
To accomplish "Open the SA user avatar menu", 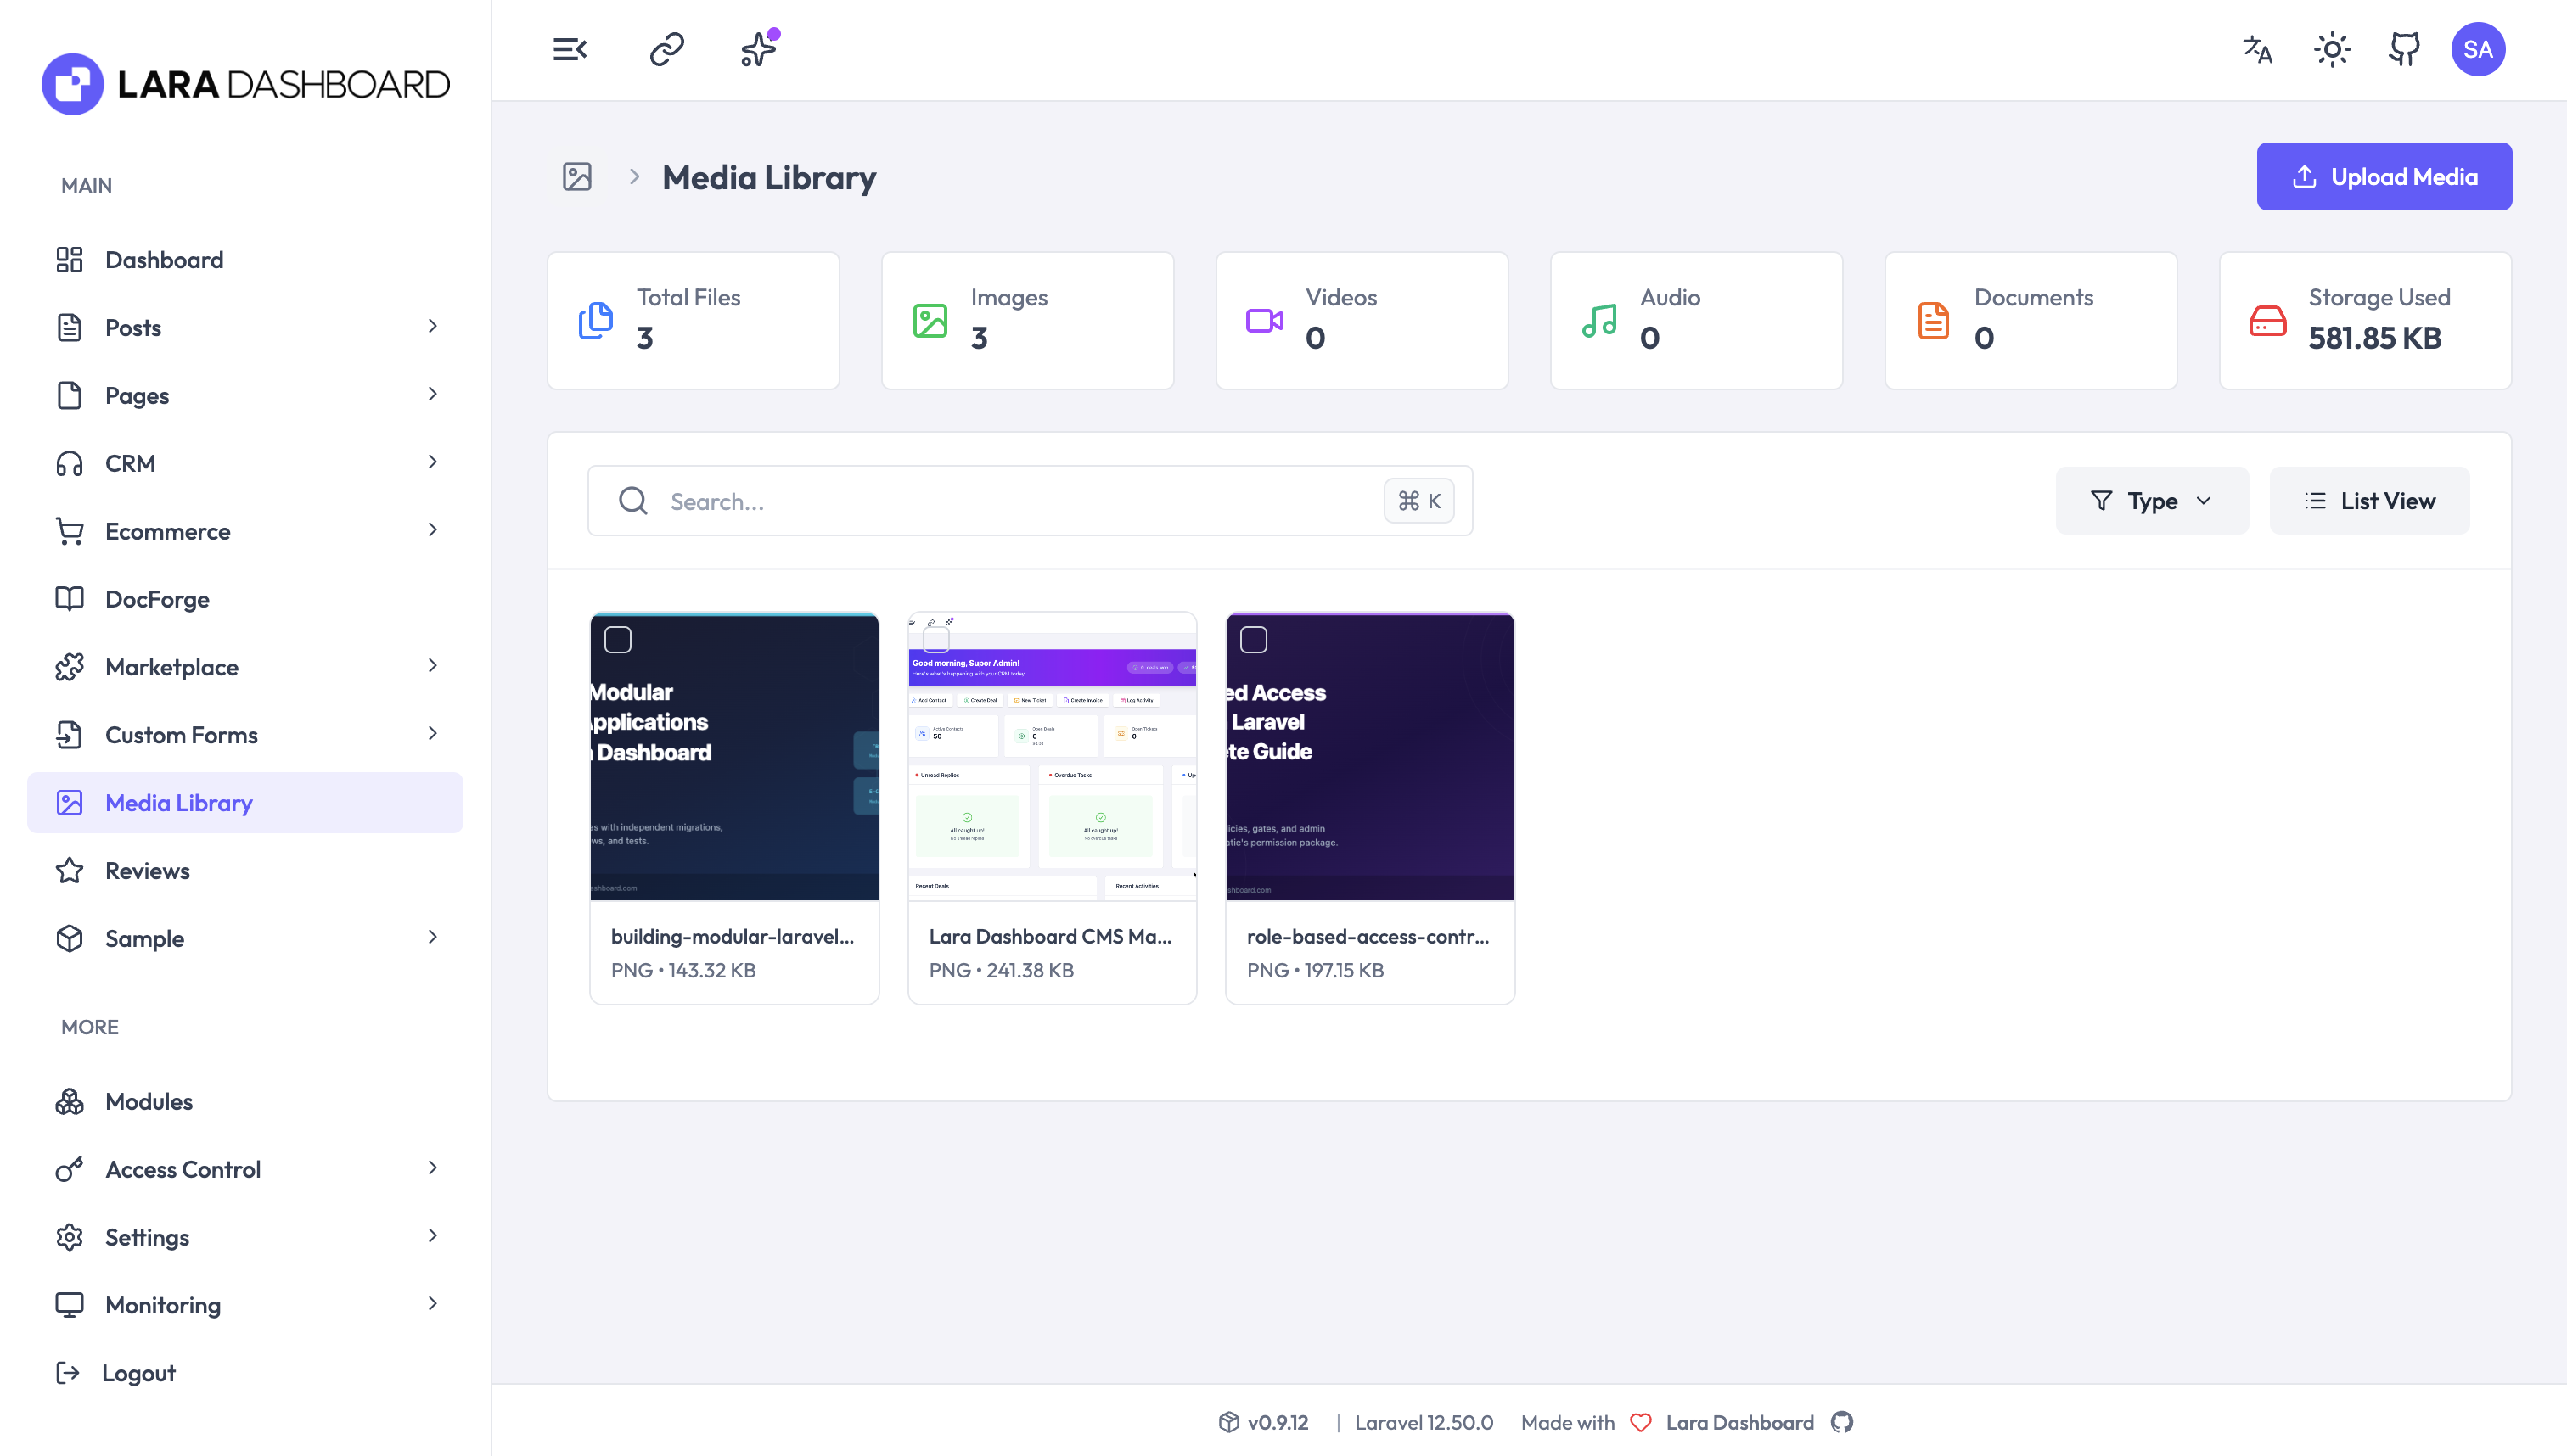I will click(x=2479, y=48).
